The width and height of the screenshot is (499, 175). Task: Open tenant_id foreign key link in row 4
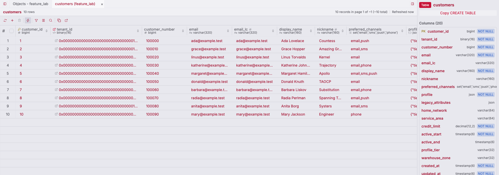click(x=56, y=65)
